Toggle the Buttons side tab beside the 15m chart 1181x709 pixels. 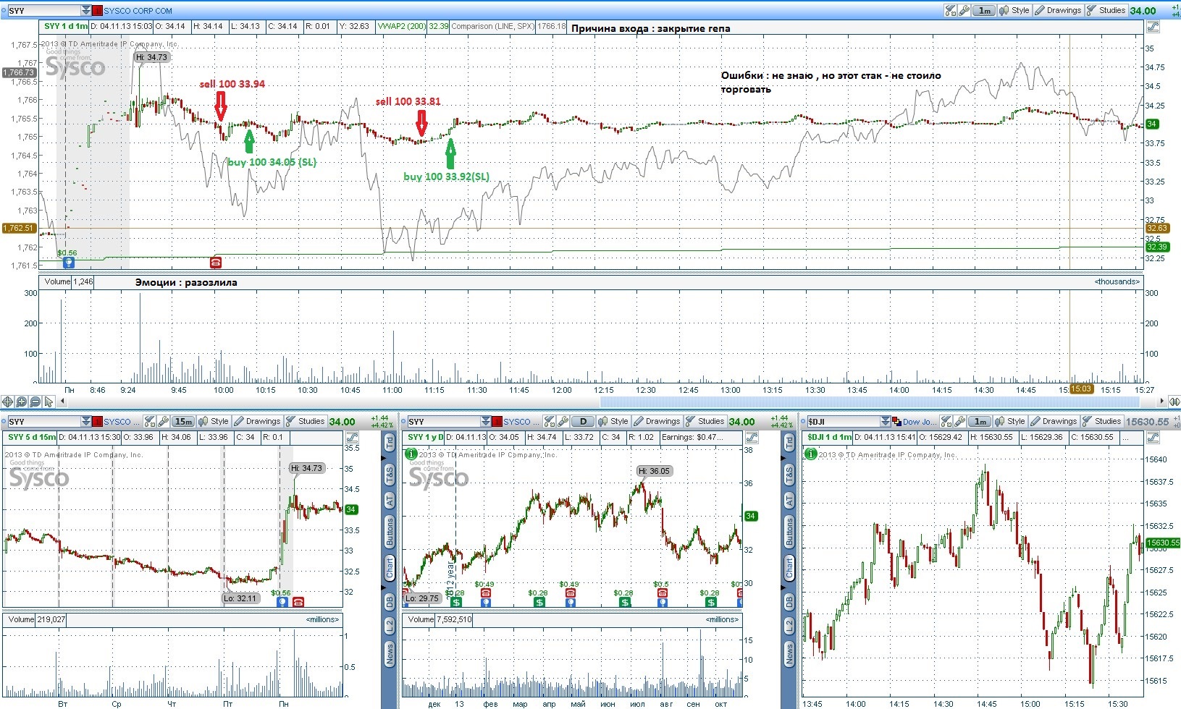pyautogui.click(x=390, y=531)
